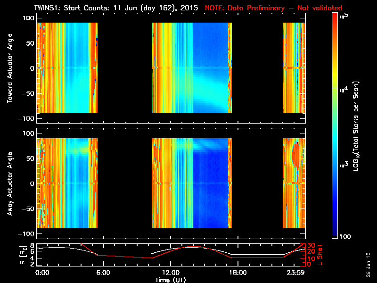Click the Away panel data block starting at 0:00
The width and height of the screenshot is (377, 283).
tap(67, 183)
